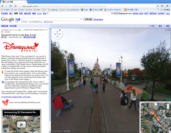Zoom in Street View with plus
The image size is (171, 133).
57,43
